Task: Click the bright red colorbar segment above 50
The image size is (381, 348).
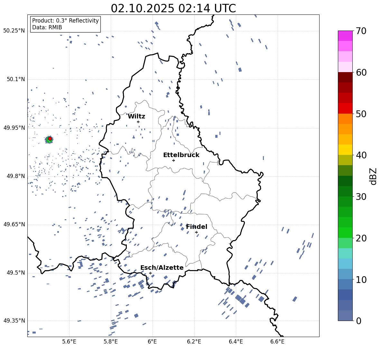Action: point(345,108)
